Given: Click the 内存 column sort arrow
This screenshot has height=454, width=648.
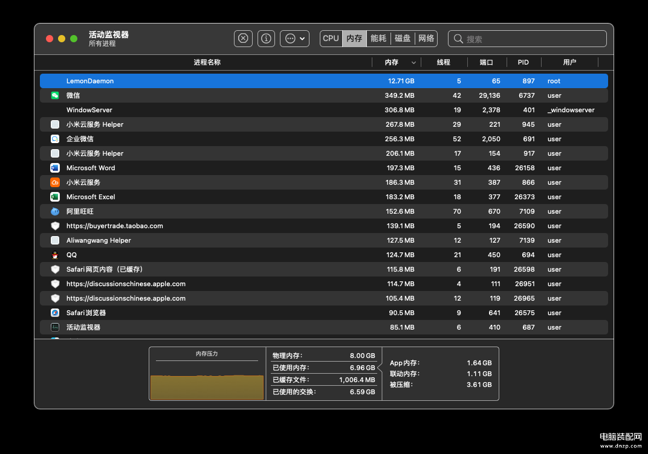Looking at the screenshot, I should 414,63.
